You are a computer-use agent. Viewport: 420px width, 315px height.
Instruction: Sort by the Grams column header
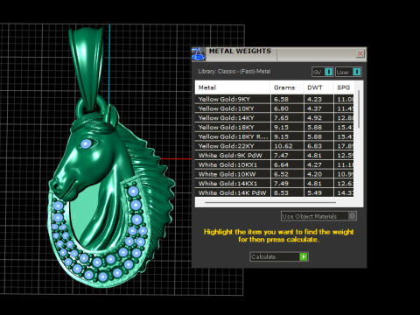(287, 87)
